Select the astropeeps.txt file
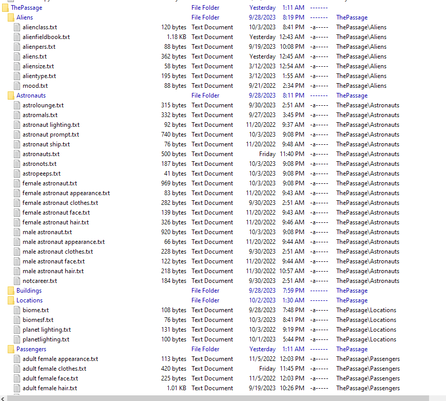 coord(42,173)
